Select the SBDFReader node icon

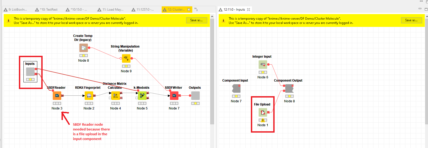(57, 96)
